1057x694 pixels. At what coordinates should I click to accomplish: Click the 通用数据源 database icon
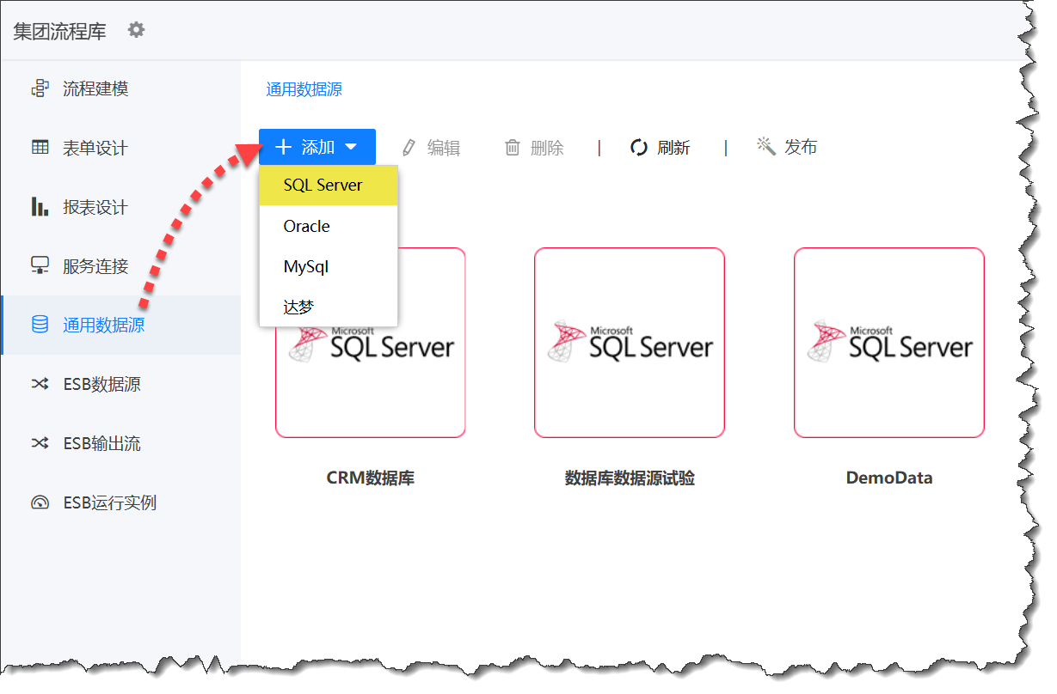coord(40,325)
